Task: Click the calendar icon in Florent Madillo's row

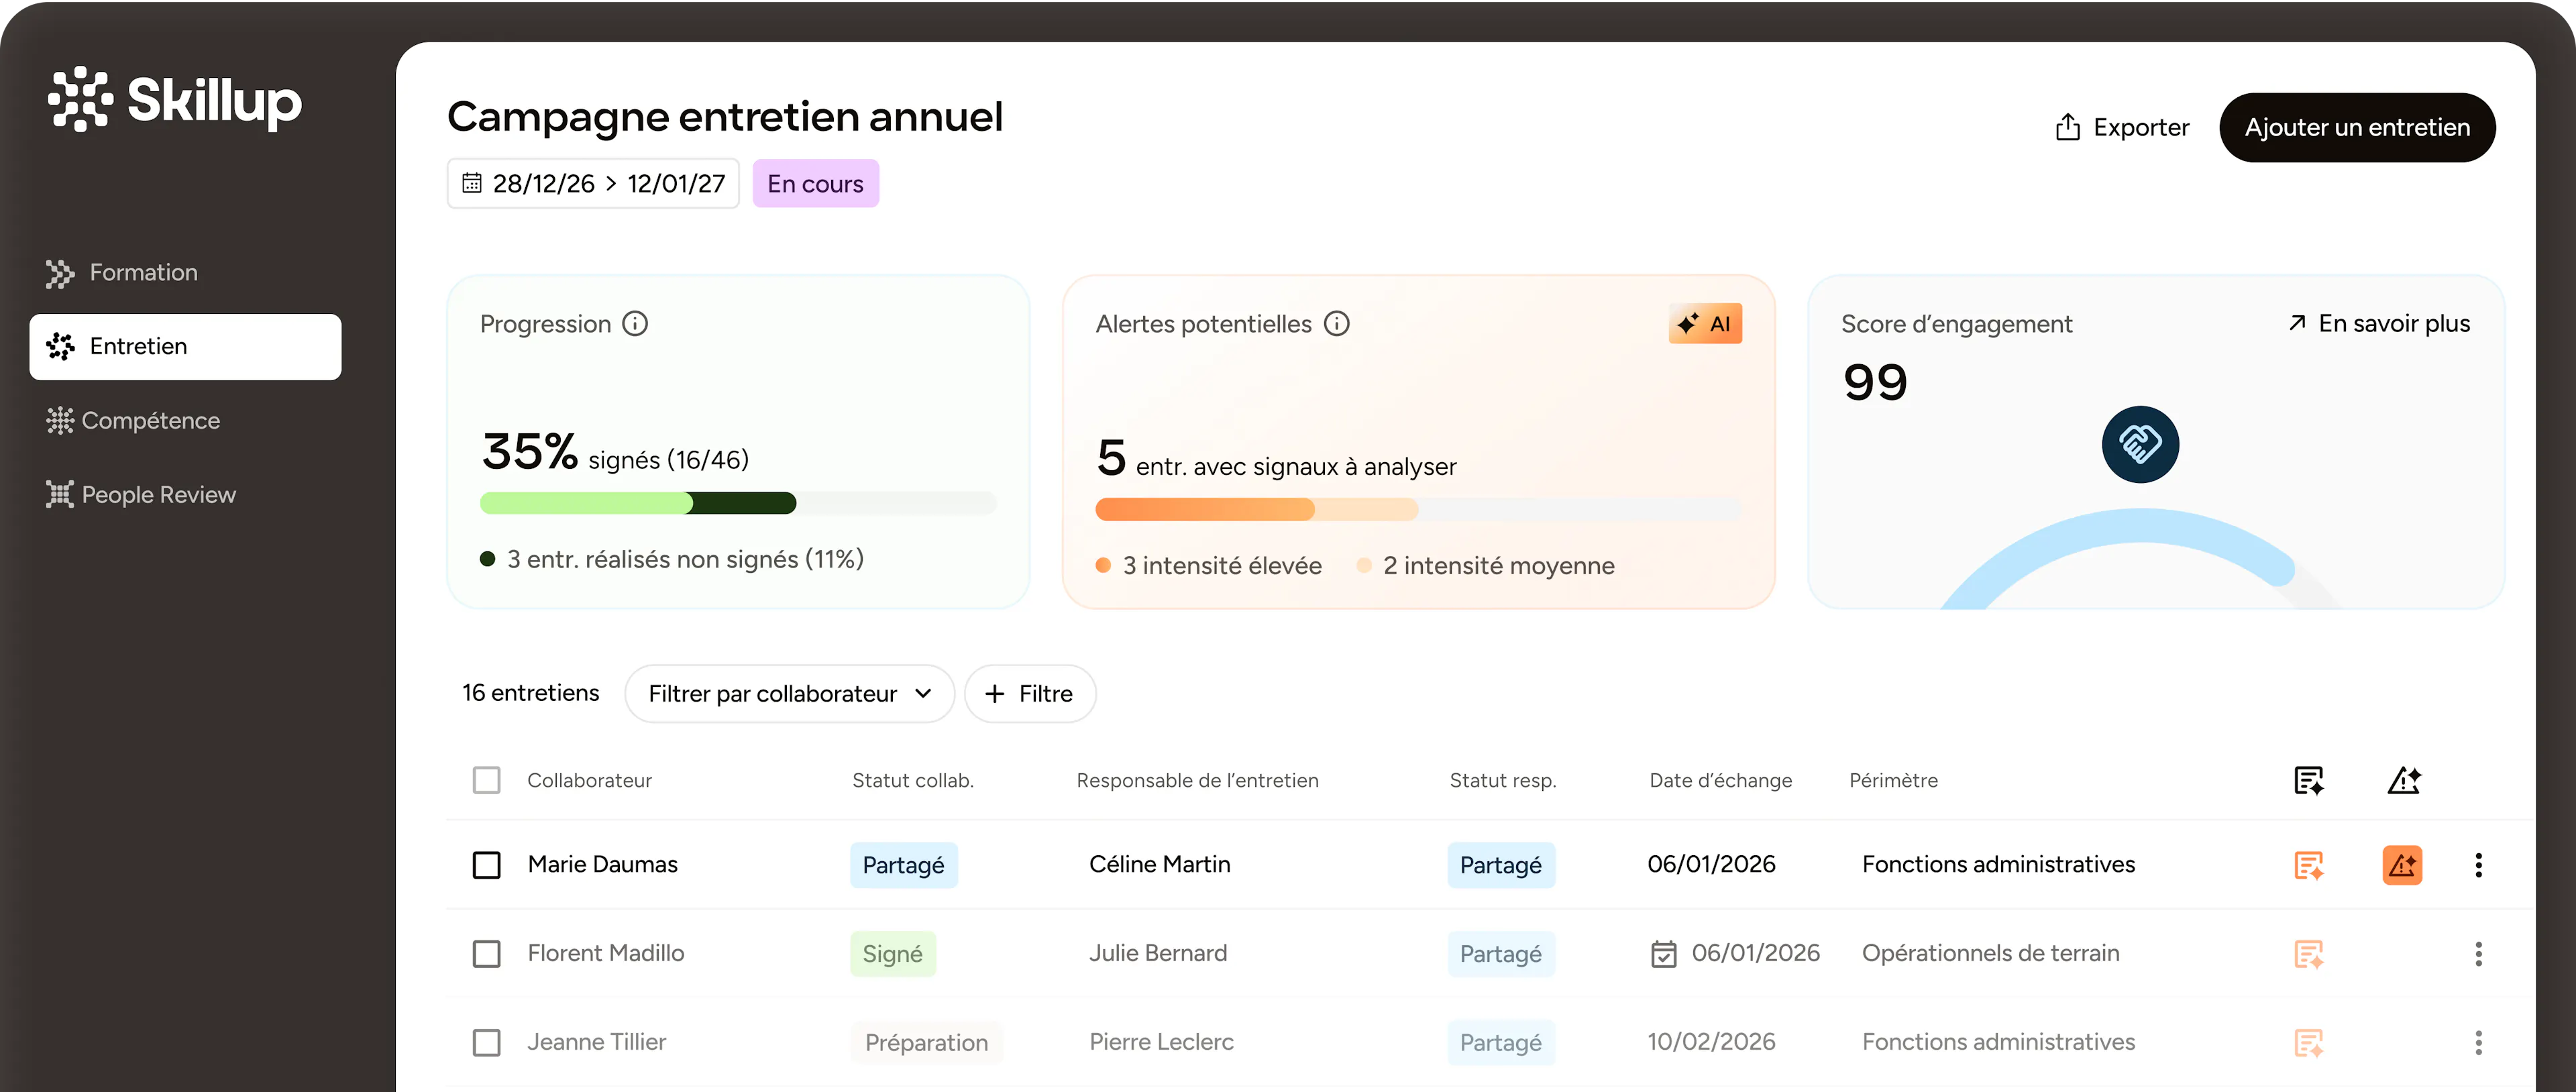Action: click(1663, 954)
